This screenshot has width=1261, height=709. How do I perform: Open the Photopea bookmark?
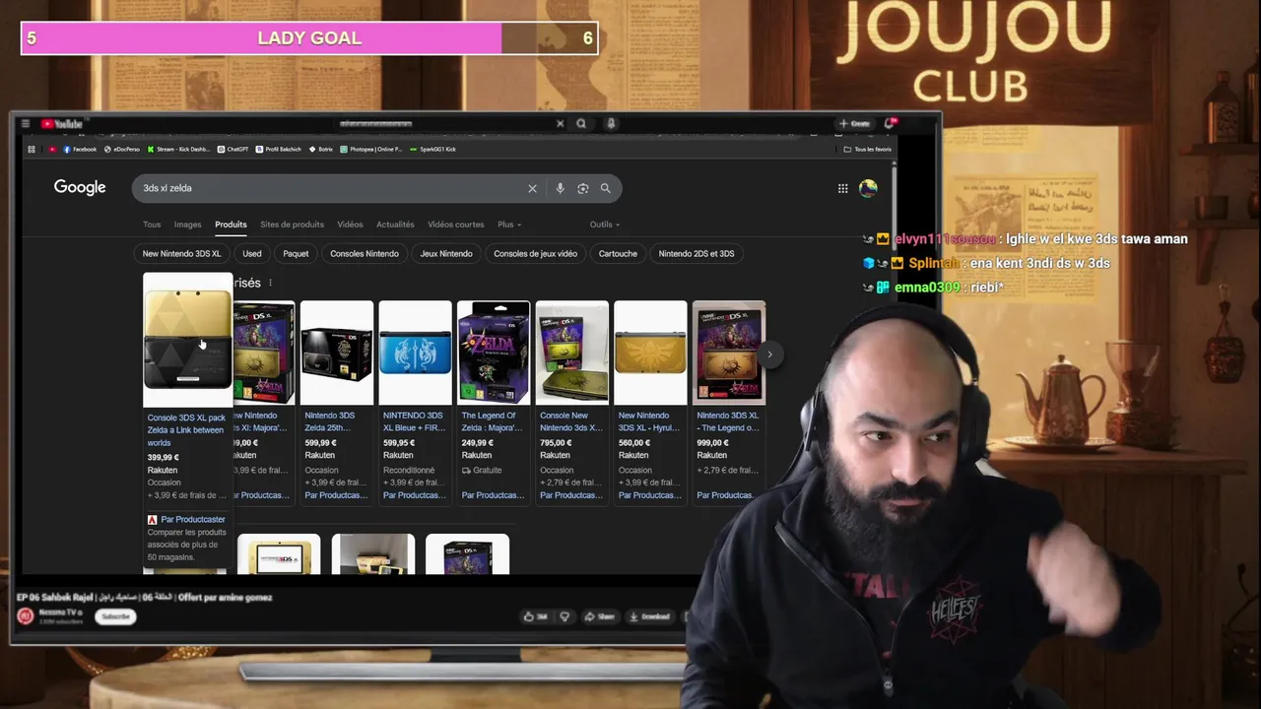(x=370, y=150)
